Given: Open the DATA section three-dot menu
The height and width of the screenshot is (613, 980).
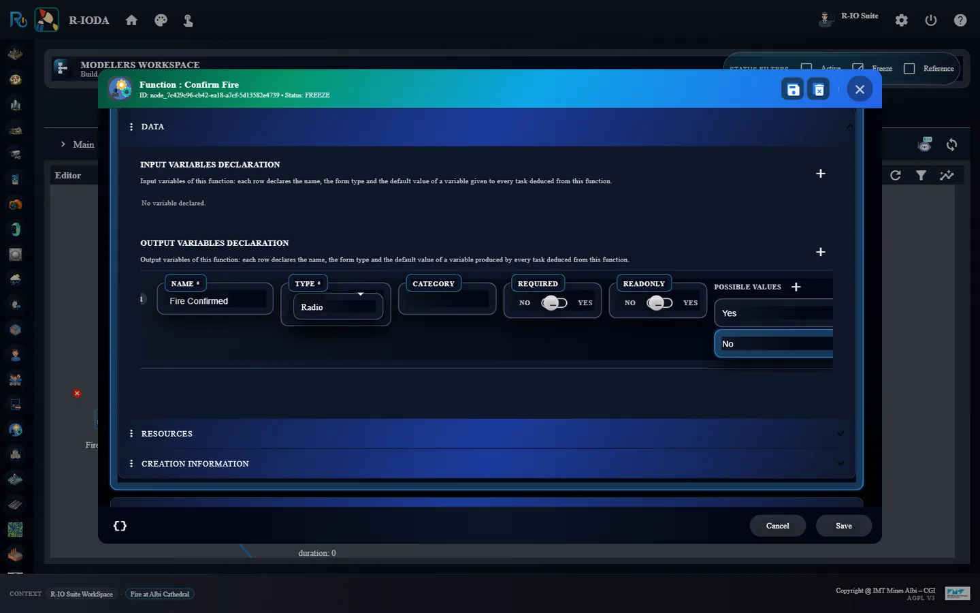Looking at the screenshot, I should (x=131, y=127).
